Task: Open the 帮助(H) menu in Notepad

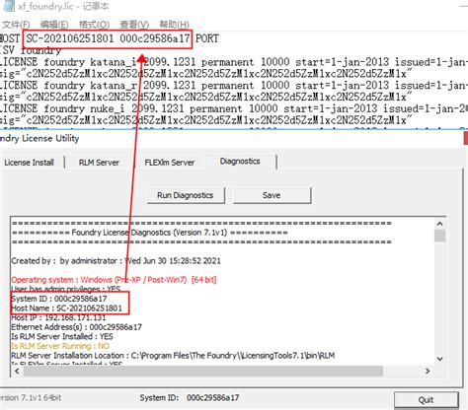Action: click(175, 25)
